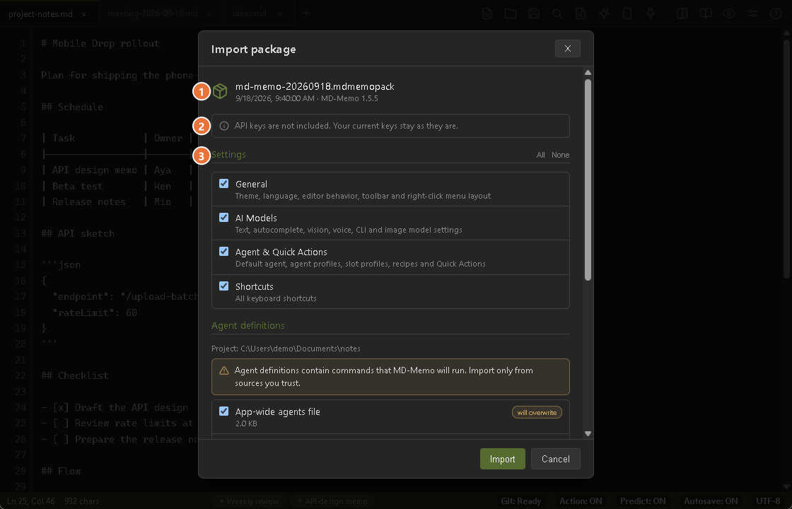This screenshot has height=509, width=792.
Task: Toggle Predict: ON in status bar
Action: coord(643,501)
